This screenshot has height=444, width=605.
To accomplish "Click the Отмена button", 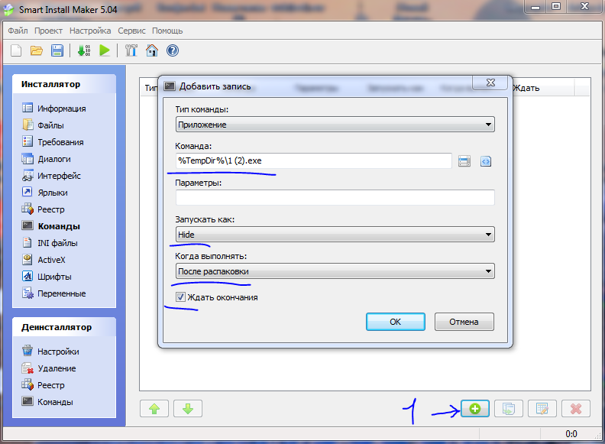I will tap(464, 322).
